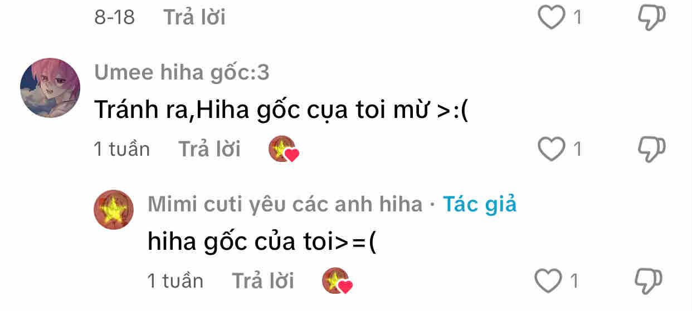Like the author's 'hiha gốc của toi' reply
The width and height of the screenshot is (692, 311).
point(548,281)
